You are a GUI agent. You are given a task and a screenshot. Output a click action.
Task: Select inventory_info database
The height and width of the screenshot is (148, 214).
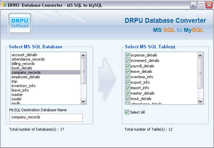point(46,86)
